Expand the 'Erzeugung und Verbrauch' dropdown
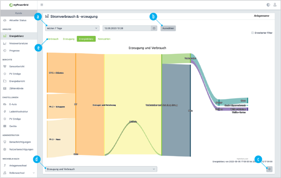Screen dimensions: 281x178 pos(101,169)
